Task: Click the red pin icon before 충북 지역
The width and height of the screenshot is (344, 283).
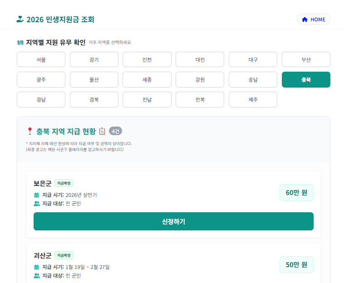Action: (x=30, y=131)
